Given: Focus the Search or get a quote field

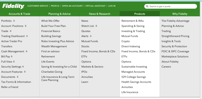Looking at the screenshot, I should tap(171, 6).
